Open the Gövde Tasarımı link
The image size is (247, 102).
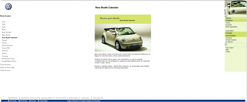point(231,40)
